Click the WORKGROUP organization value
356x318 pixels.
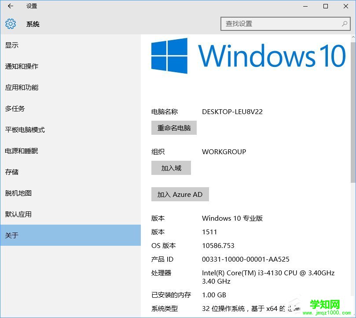click(x=224, y=152)
